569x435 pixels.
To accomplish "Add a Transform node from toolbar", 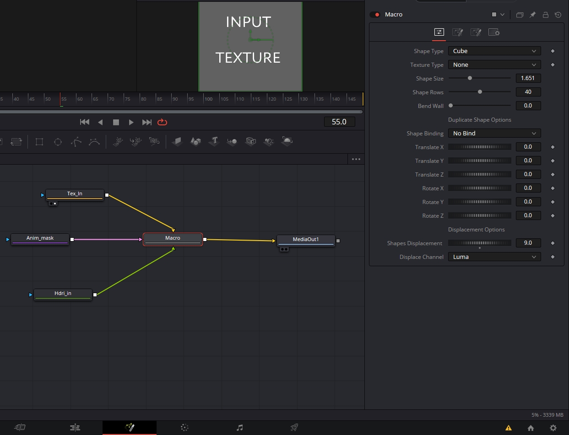I will point(16,141).
